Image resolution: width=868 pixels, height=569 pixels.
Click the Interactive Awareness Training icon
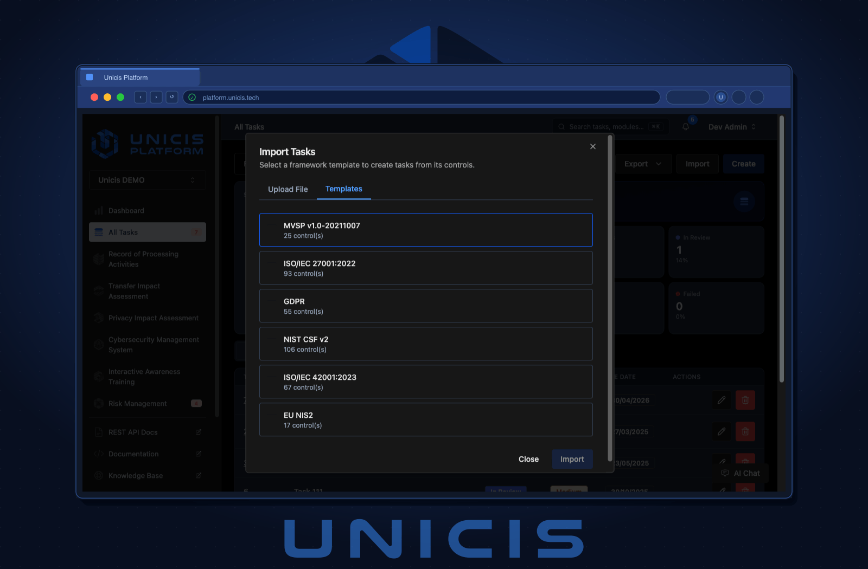tap(99, 377)
